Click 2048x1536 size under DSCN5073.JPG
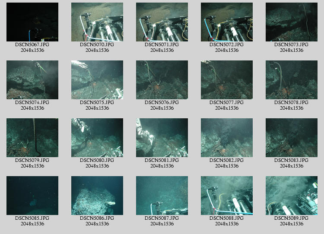Screen dimensions: 324x234 tap(292, 50)
